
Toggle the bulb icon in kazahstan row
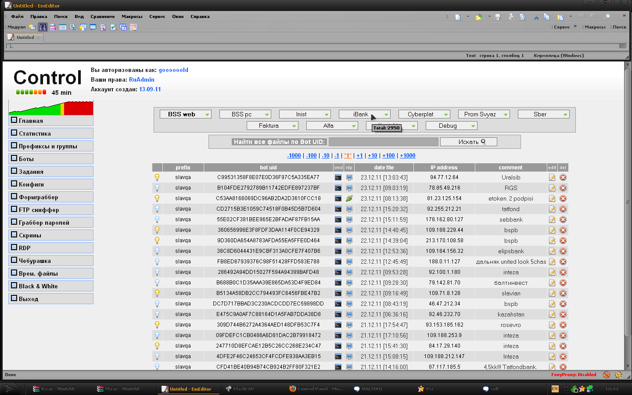(x=157, y=314)
